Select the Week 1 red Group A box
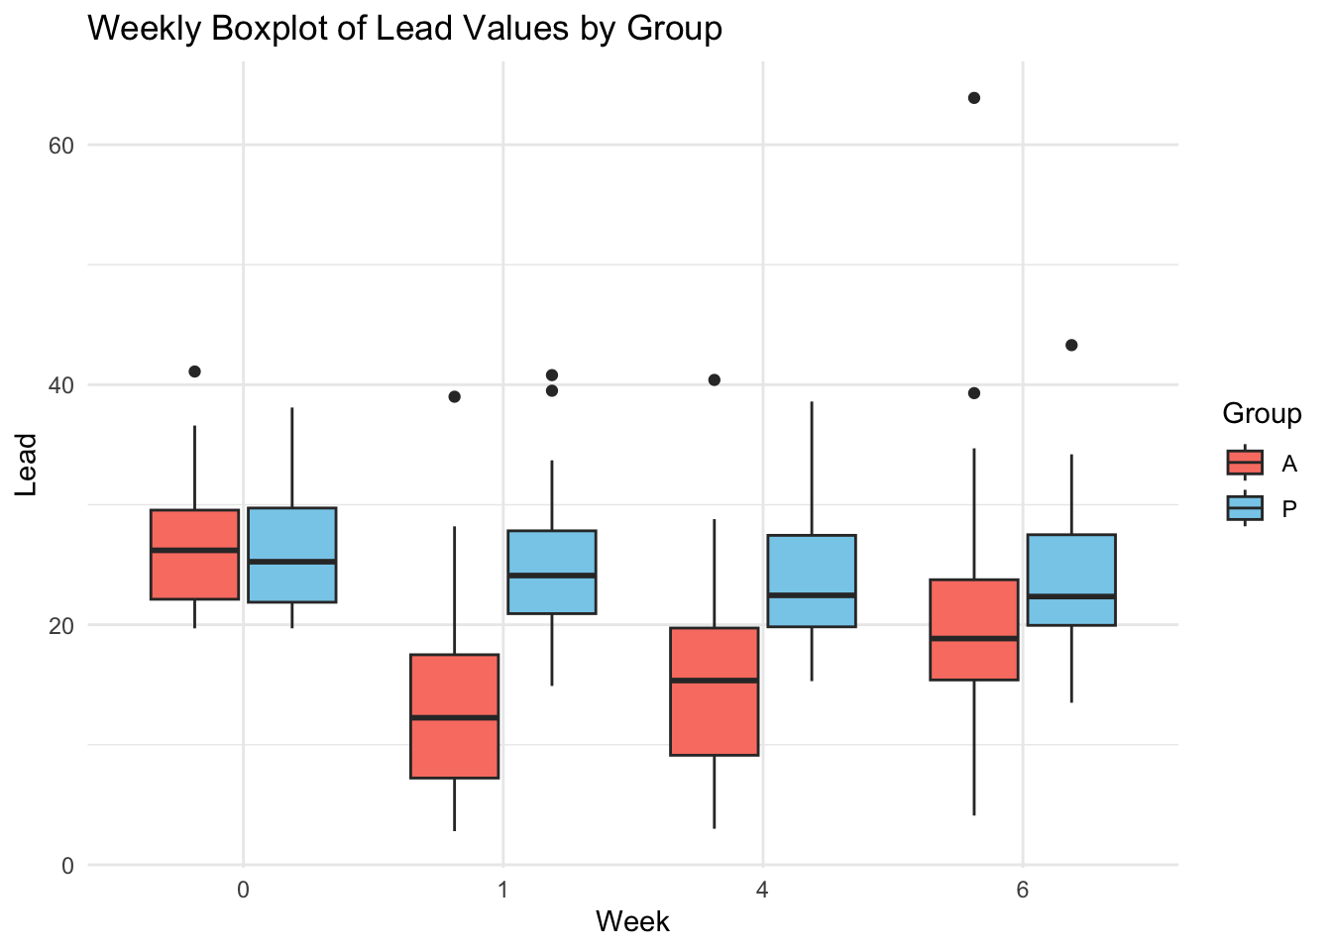Screen dimensions: 1332x951 [454, 716]
